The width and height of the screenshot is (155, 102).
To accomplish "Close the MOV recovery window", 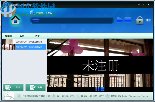I will [x=149, y=5].
